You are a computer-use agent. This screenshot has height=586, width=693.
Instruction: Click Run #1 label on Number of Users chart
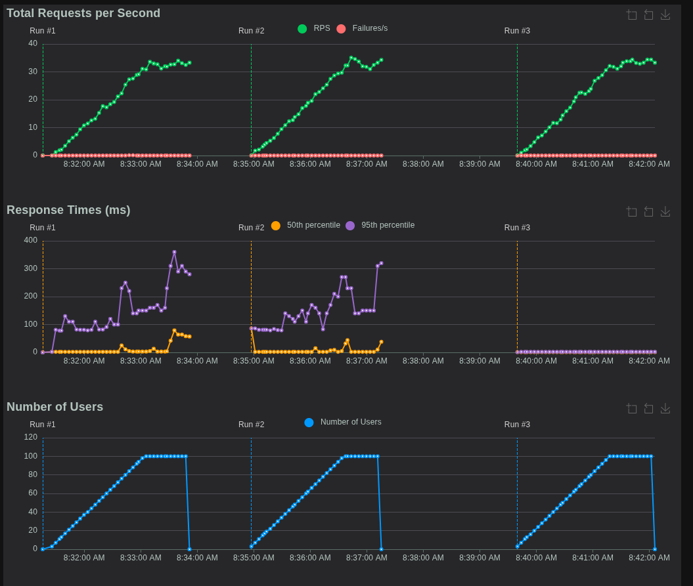click(x=43, y=425)
